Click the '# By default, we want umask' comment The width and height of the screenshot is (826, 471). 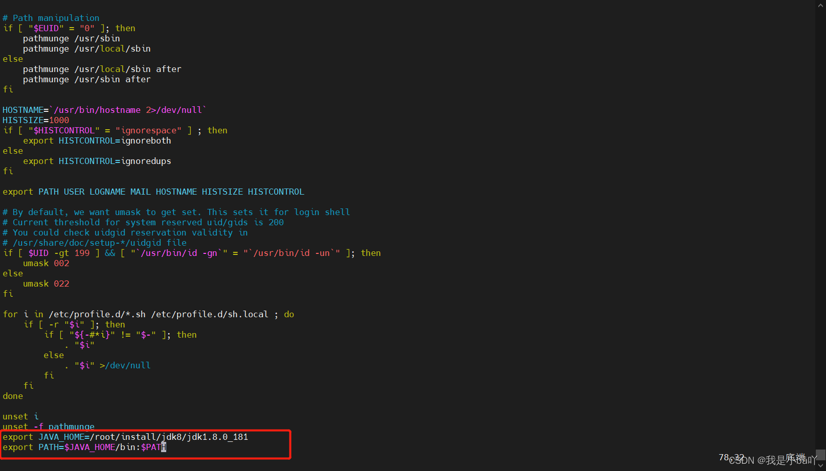pyautogui.click(x=176, y=212)
